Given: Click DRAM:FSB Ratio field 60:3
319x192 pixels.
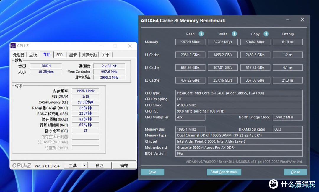Looking at the screenshot, I should point(288,129).
